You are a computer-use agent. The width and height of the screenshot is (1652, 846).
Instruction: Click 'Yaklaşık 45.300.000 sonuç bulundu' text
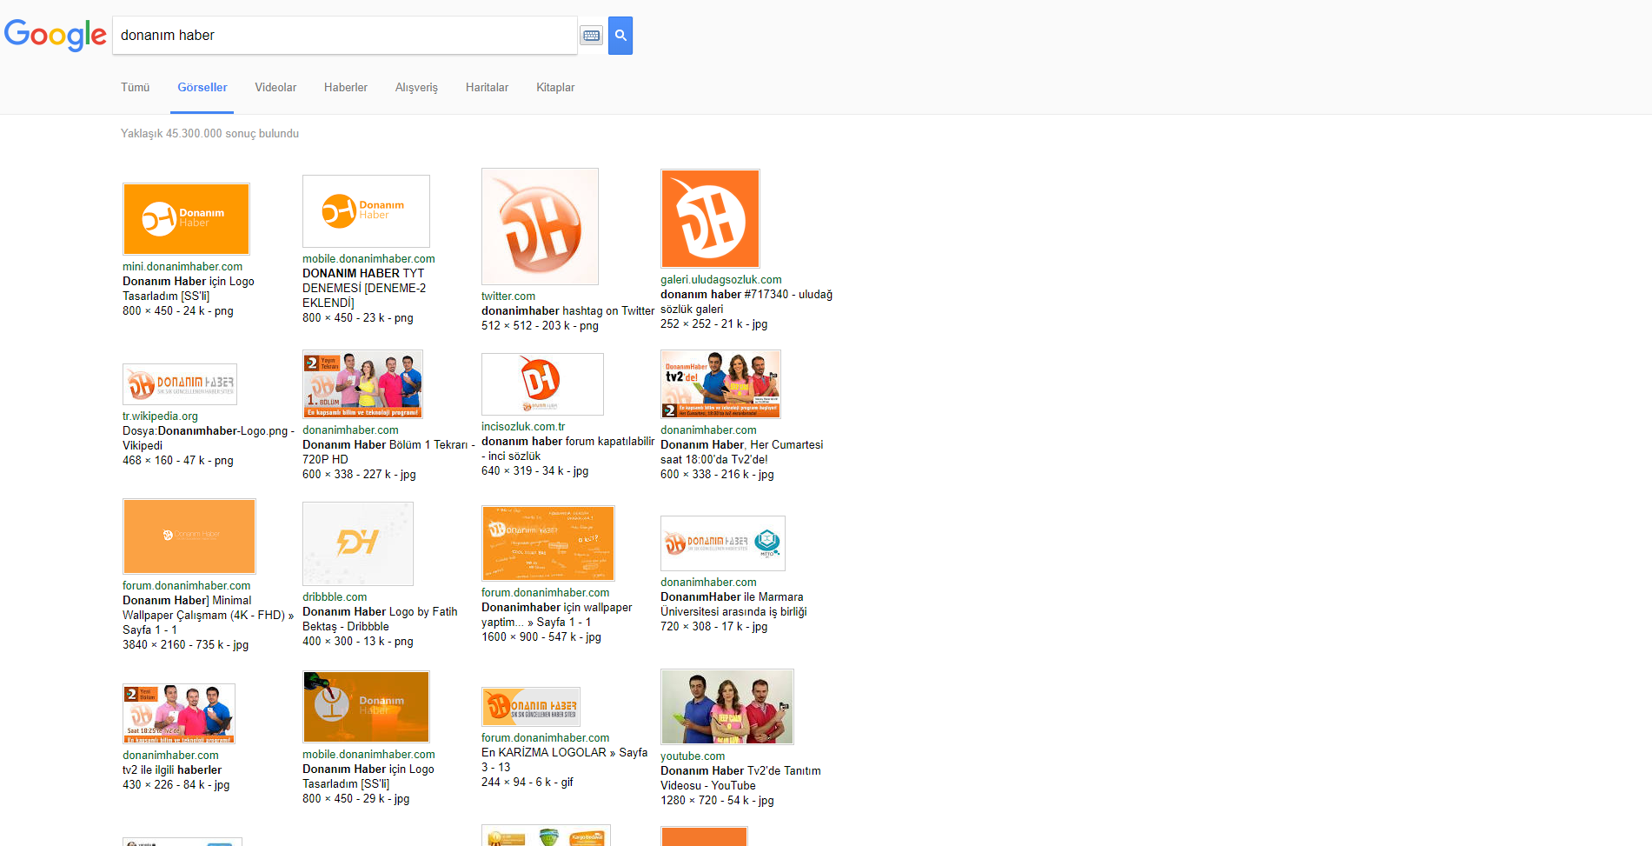tap(209, 134)
